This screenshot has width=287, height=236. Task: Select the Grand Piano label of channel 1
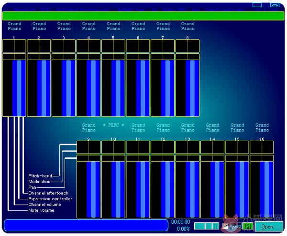point(14,26)
